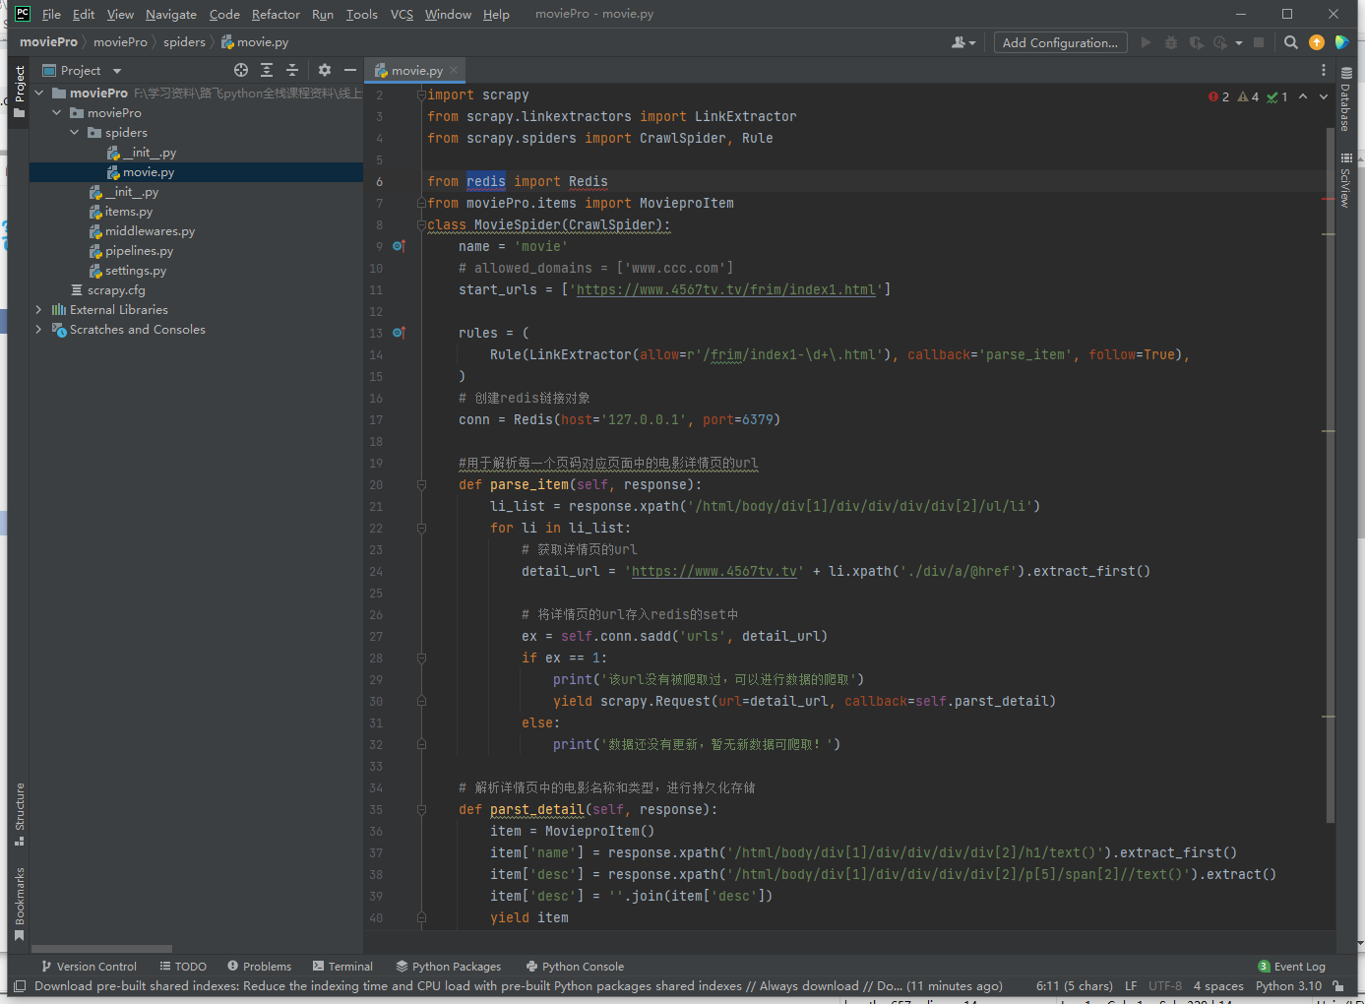The image size is (1365, 1004).
Task: Open the Database tool window
Action: 1345,98
